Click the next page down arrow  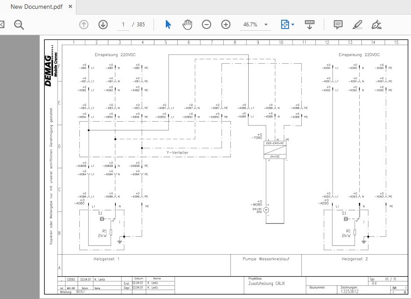tap(103, 25)
